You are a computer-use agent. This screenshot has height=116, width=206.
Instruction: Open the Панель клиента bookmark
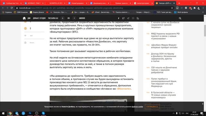(x=121, y=12)
